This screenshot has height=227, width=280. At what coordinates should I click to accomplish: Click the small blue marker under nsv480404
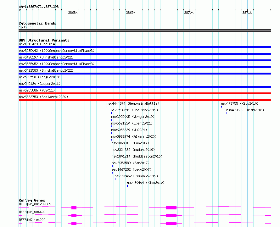coord(127,186)
